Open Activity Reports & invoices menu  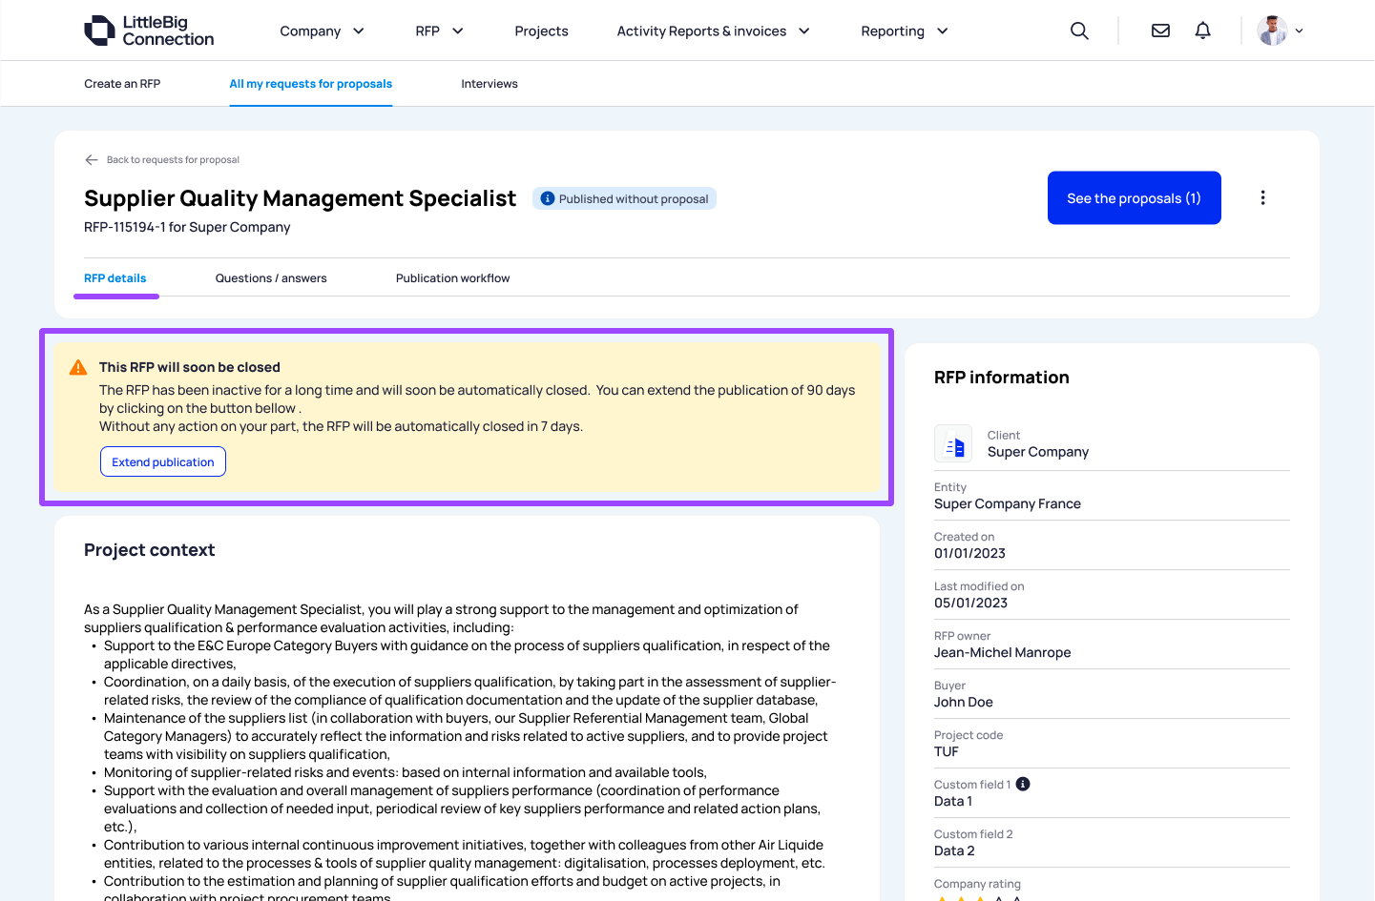tap(701, 31)
